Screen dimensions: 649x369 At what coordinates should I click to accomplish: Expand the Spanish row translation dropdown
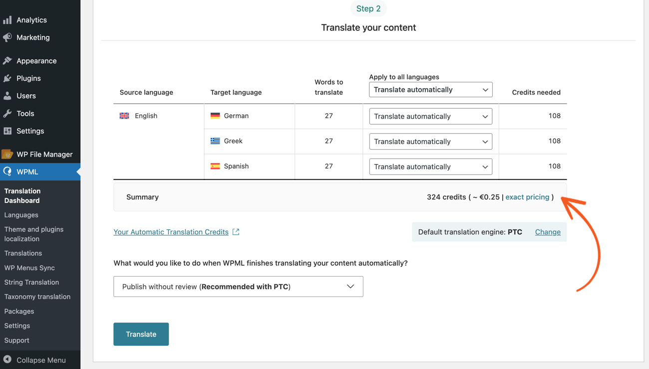coord(430,166)
